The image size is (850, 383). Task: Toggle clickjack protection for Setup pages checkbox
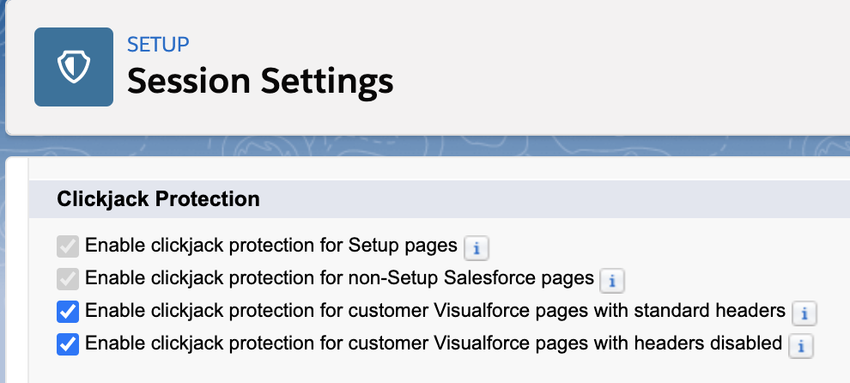pos(68,247)
